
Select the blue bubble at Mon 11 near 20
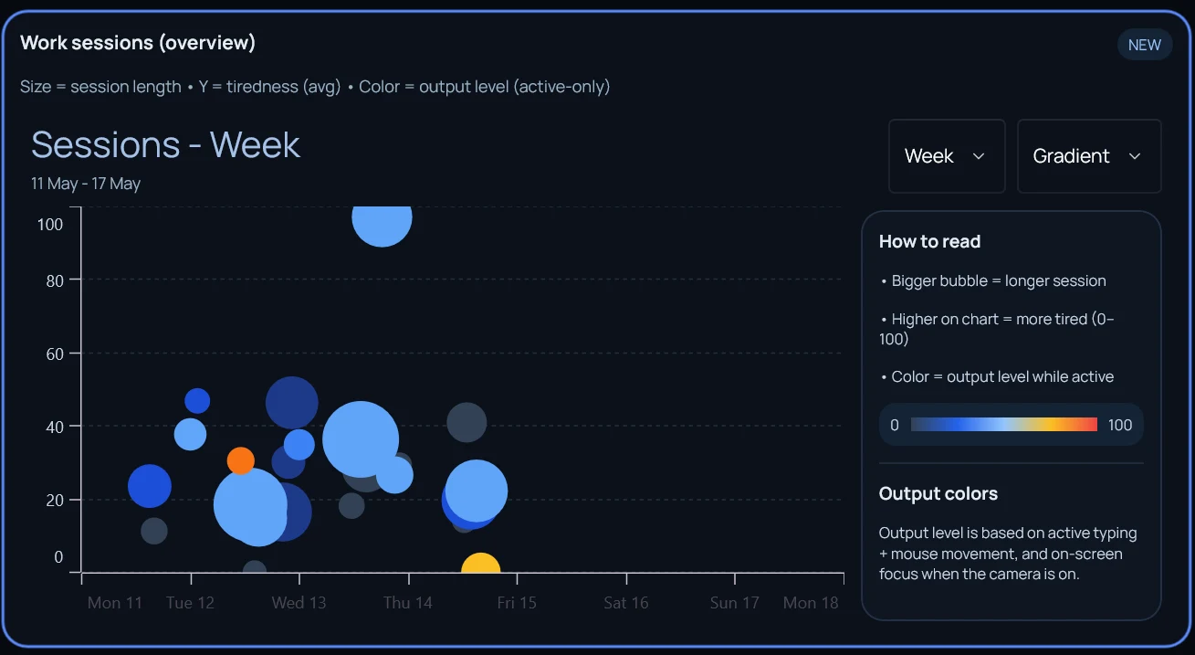[x=150, y=485]
